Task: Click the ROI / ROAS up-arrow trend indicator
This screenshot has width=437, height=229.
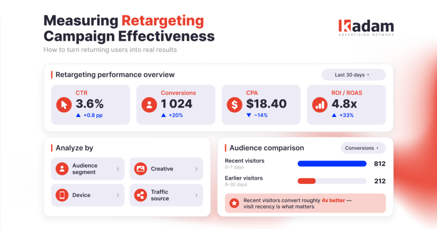Action: (x=334, y=115)
